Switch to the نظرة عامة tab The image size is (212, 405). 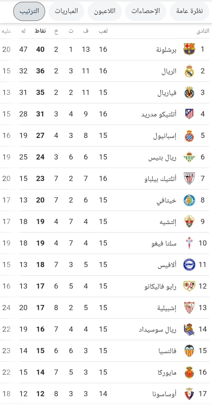tap(189, 10)
